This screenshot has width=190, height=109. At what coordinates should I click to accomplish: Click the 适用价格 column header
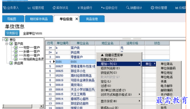click(132, 43)
